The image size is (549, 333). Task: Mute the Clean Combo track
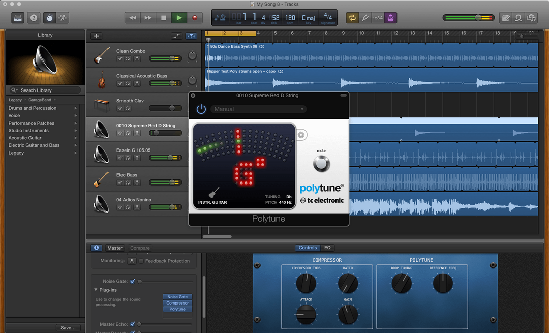point(120,59)
